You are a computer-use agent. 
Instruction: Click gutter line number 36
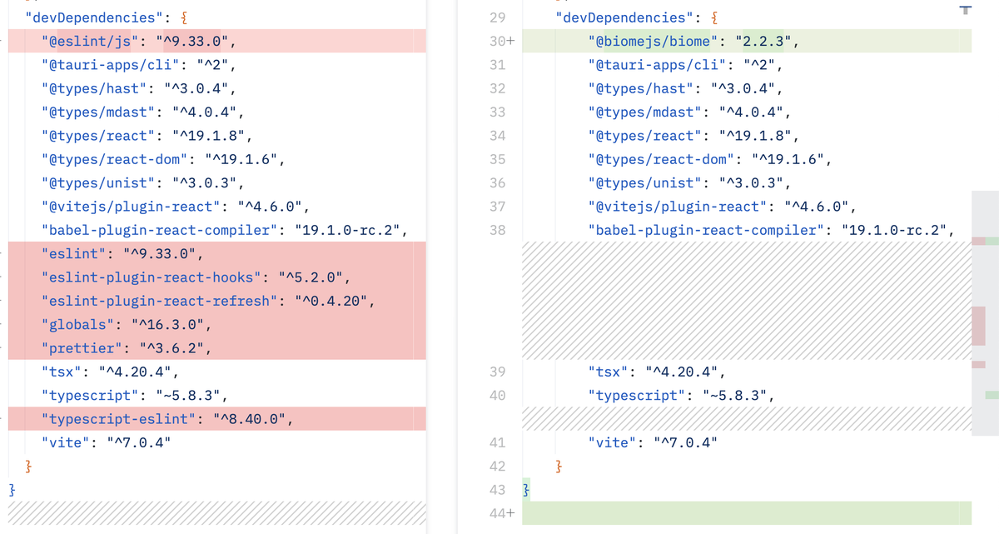pos(498,182)
